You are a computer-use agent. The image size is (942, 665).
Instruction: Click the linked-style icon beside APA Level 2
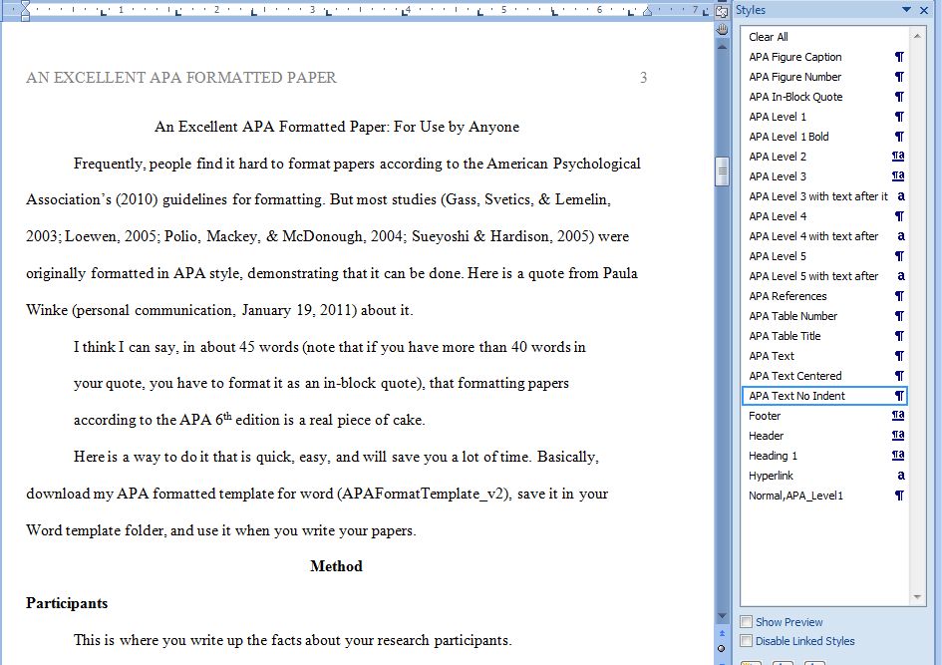[898, 157]
